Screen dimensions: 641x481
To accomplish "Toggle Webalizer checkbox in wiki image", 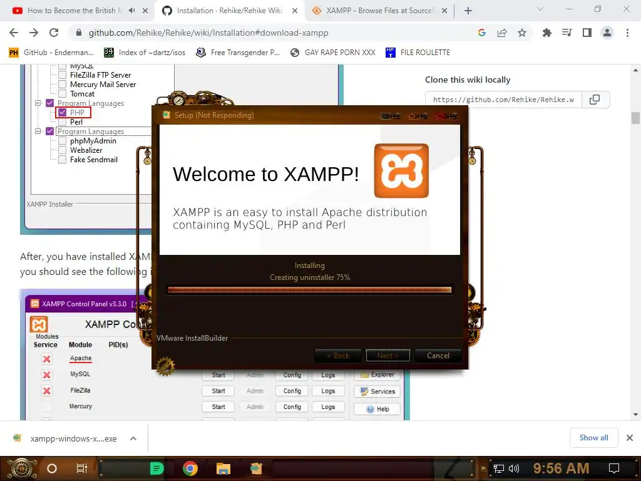I will click(x=62, y=150).
